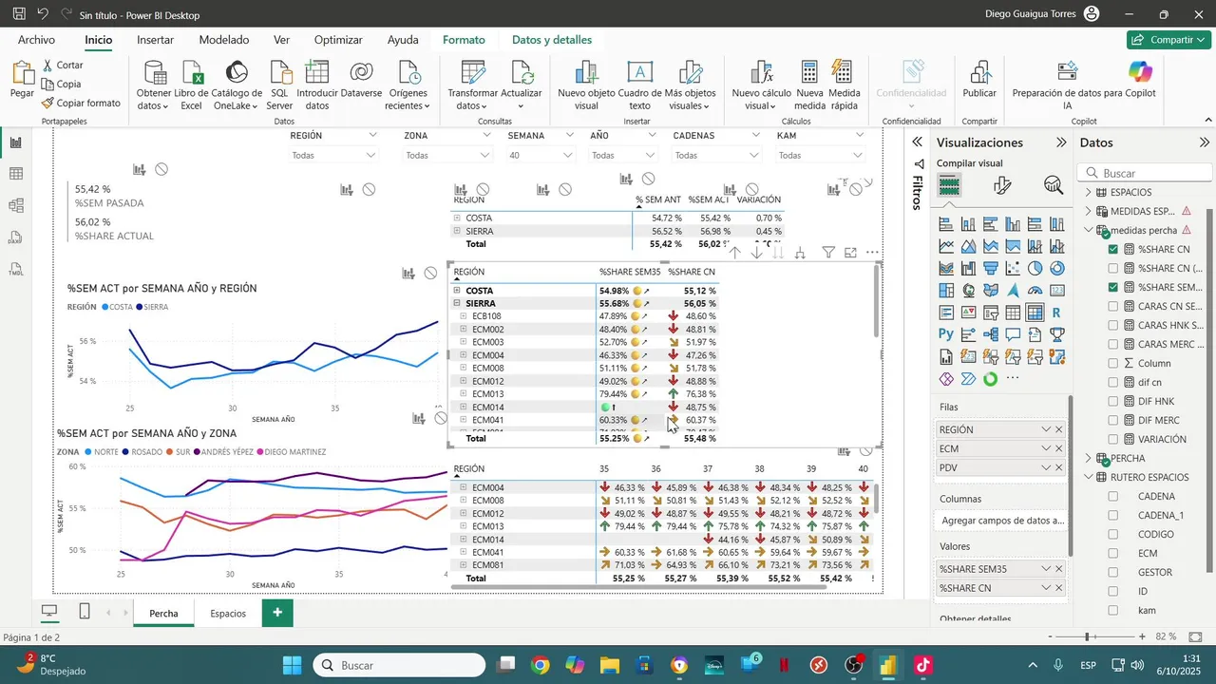Switch to Table view in left sidebar

(15, 174)
